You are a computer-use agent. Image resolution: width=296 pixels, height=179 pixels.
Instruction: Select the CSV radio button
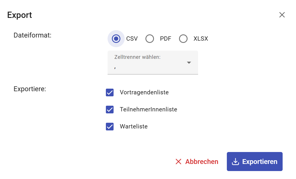coord(116,39)
